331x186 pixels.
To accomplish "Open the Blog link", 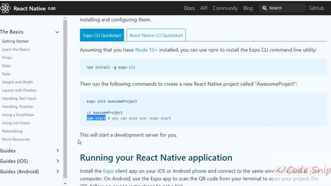I will pos(248,8).
